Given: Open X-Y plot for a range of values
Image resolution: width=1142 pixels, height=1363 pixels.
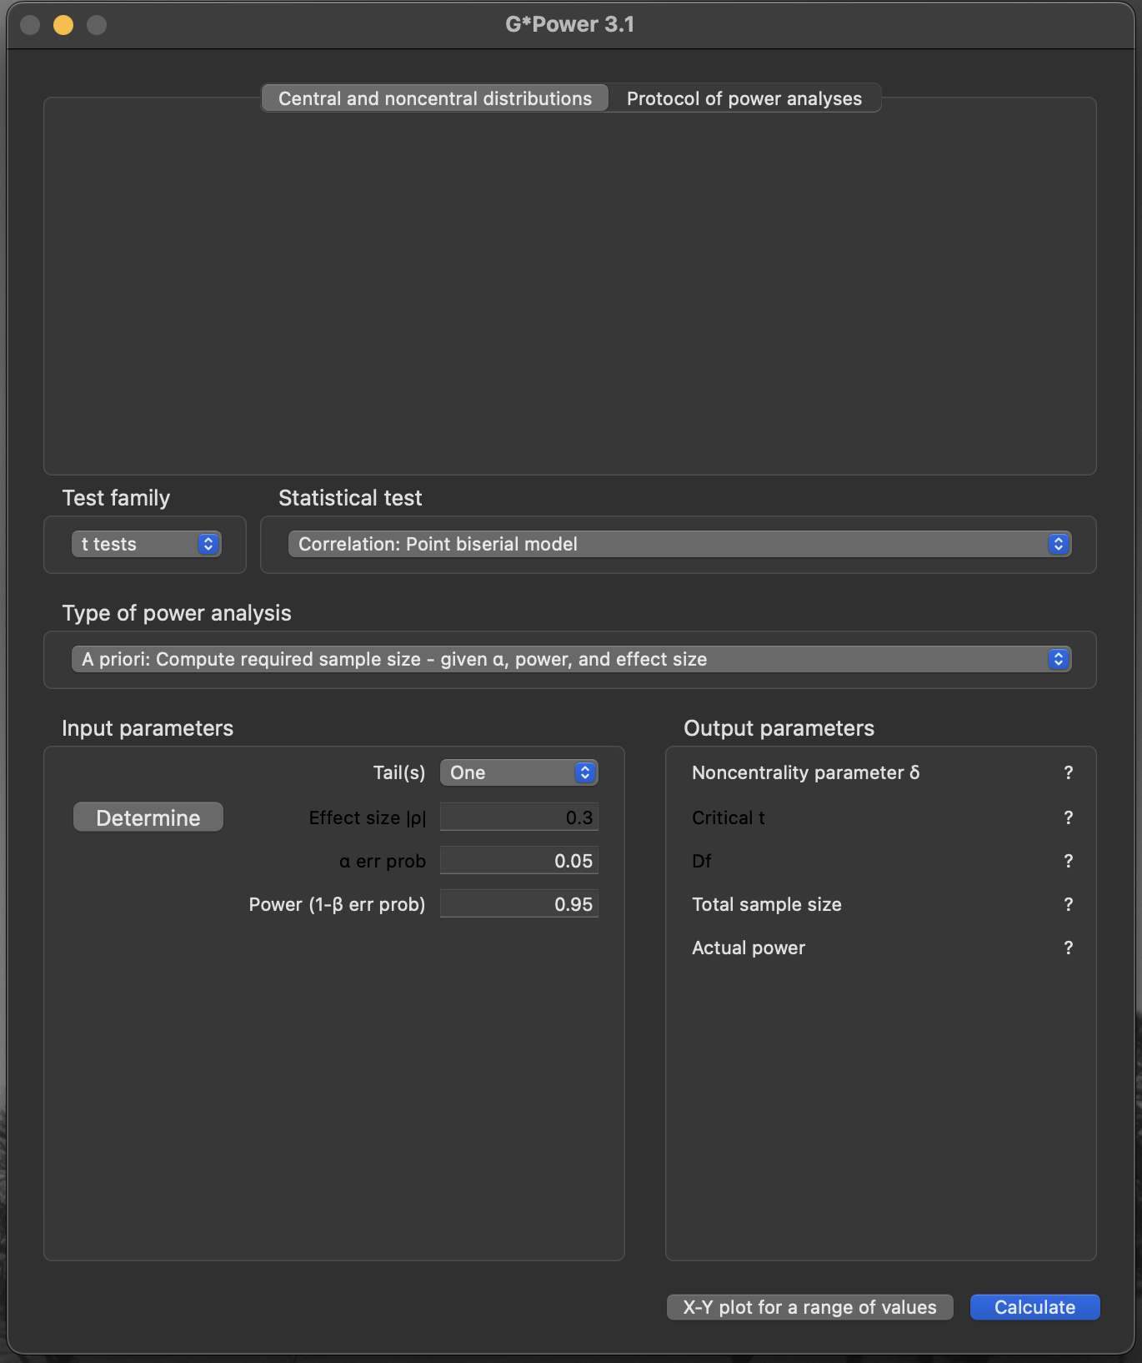Looking at the screenshot, I should tap(809, 1307).
